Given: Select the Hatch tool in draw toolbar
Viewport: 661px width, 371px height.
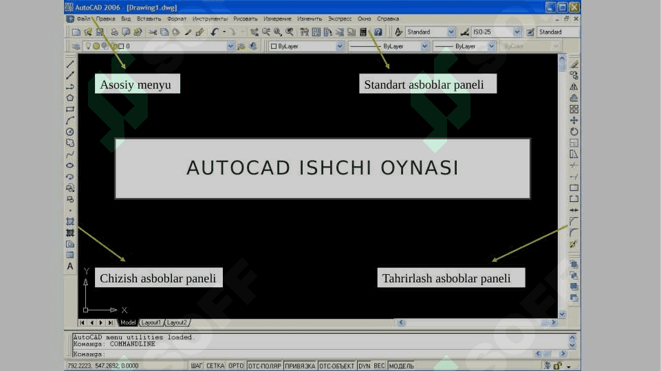Looking at the screenshot, I should click(70, 221).
